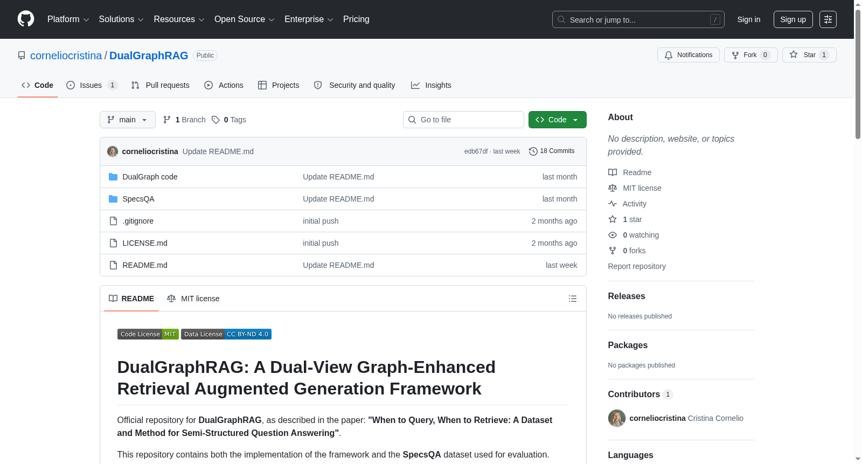
Task: View the 18 Commits history
Action: point(552,151)
